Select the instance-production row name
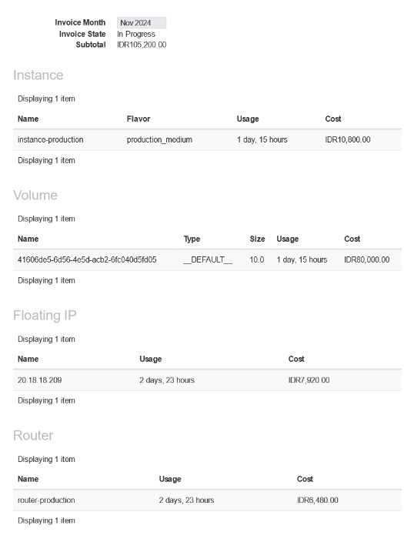This screenshot has height=549, width=404. tap(50, 139)
